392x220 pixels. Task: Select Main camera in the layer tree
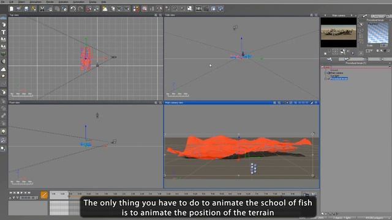click(337, 73)
